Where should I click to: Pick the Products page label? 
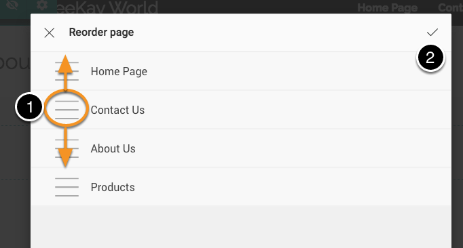113,187
